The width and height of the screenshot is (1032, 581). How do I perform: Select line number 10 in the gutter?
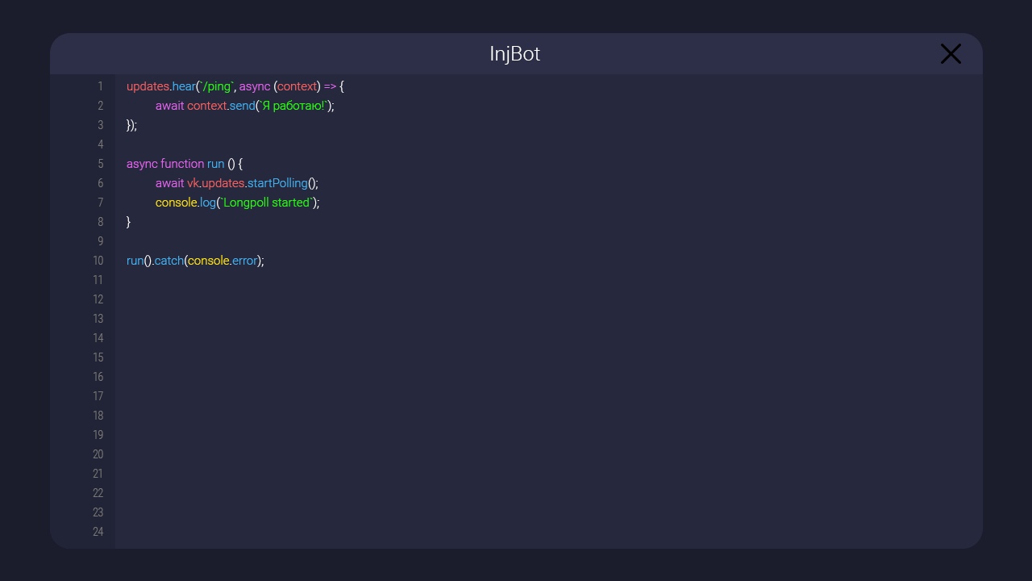coord(98,261)
